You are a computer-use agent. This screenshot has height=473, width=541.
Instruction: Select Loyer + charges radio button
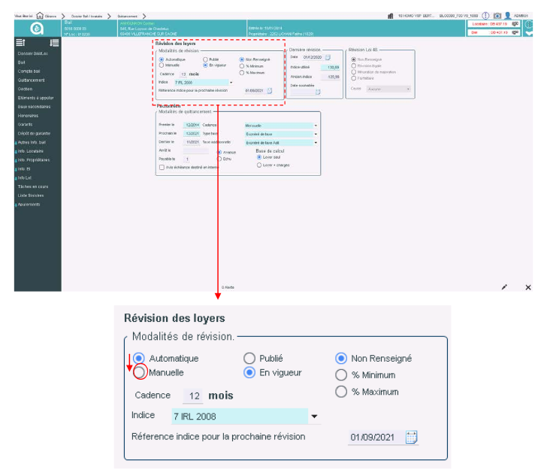coord(259,165)
